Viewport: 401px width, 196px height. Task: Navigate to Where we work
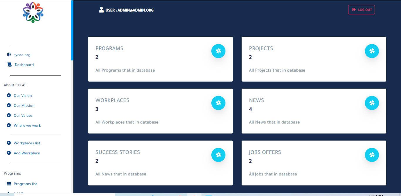click(x=27, y=126)
